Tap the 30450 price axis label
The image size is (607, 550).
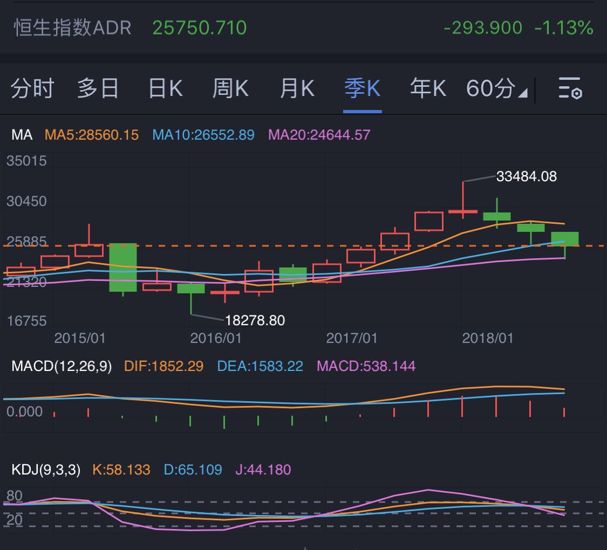(x=26, y=201)
